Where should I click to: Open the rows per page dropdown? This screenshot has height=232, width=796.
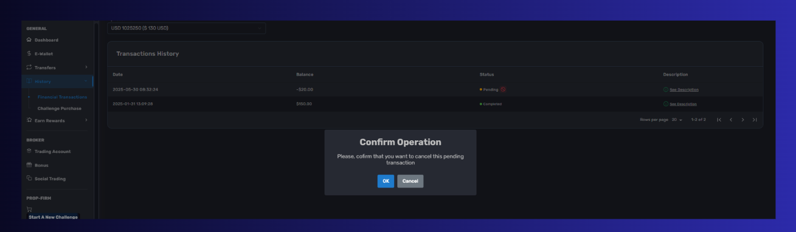pos(677,120)
